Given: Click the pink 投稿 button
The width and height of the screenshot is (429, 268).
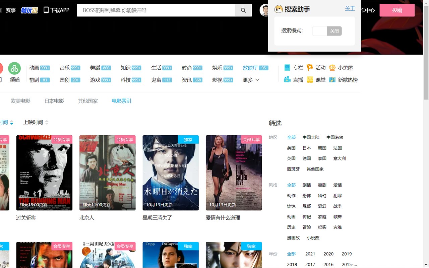Looking at the screenshot, I should coord(397,10).
